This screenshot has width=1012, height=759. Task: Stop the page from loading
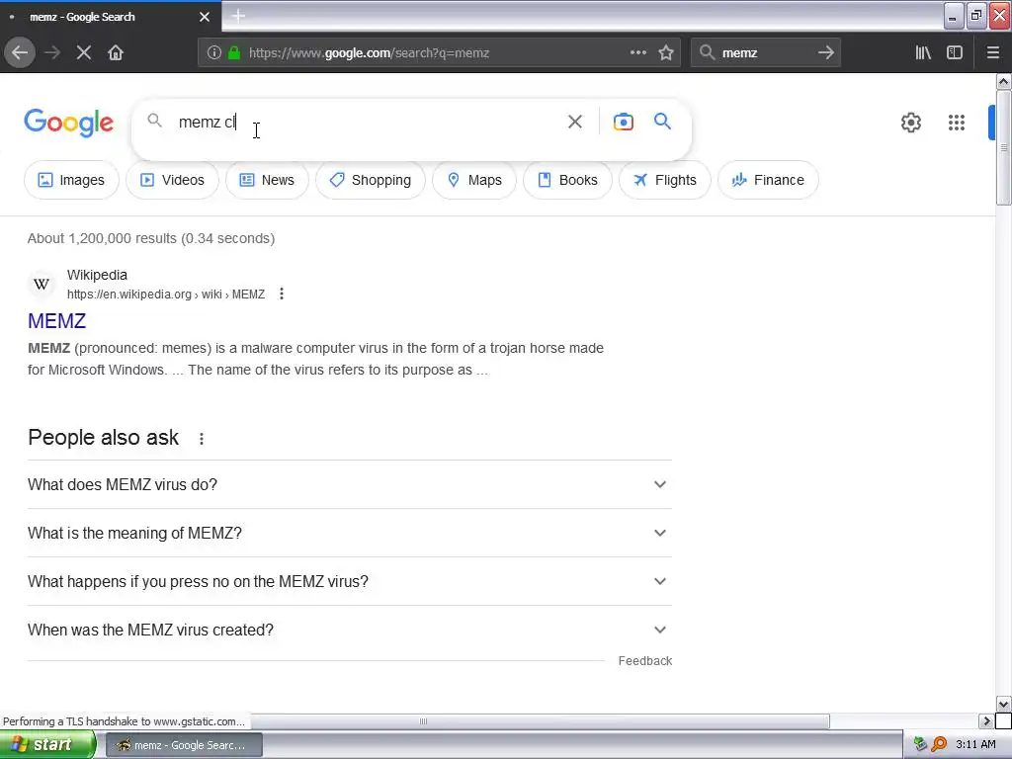point(84,52)
